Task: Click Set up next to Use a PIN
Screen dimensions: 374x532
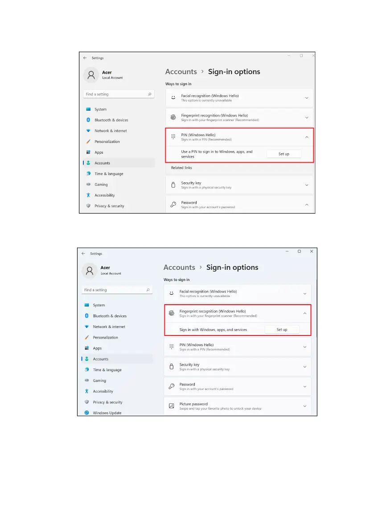Action: click(x=284, y=154)
